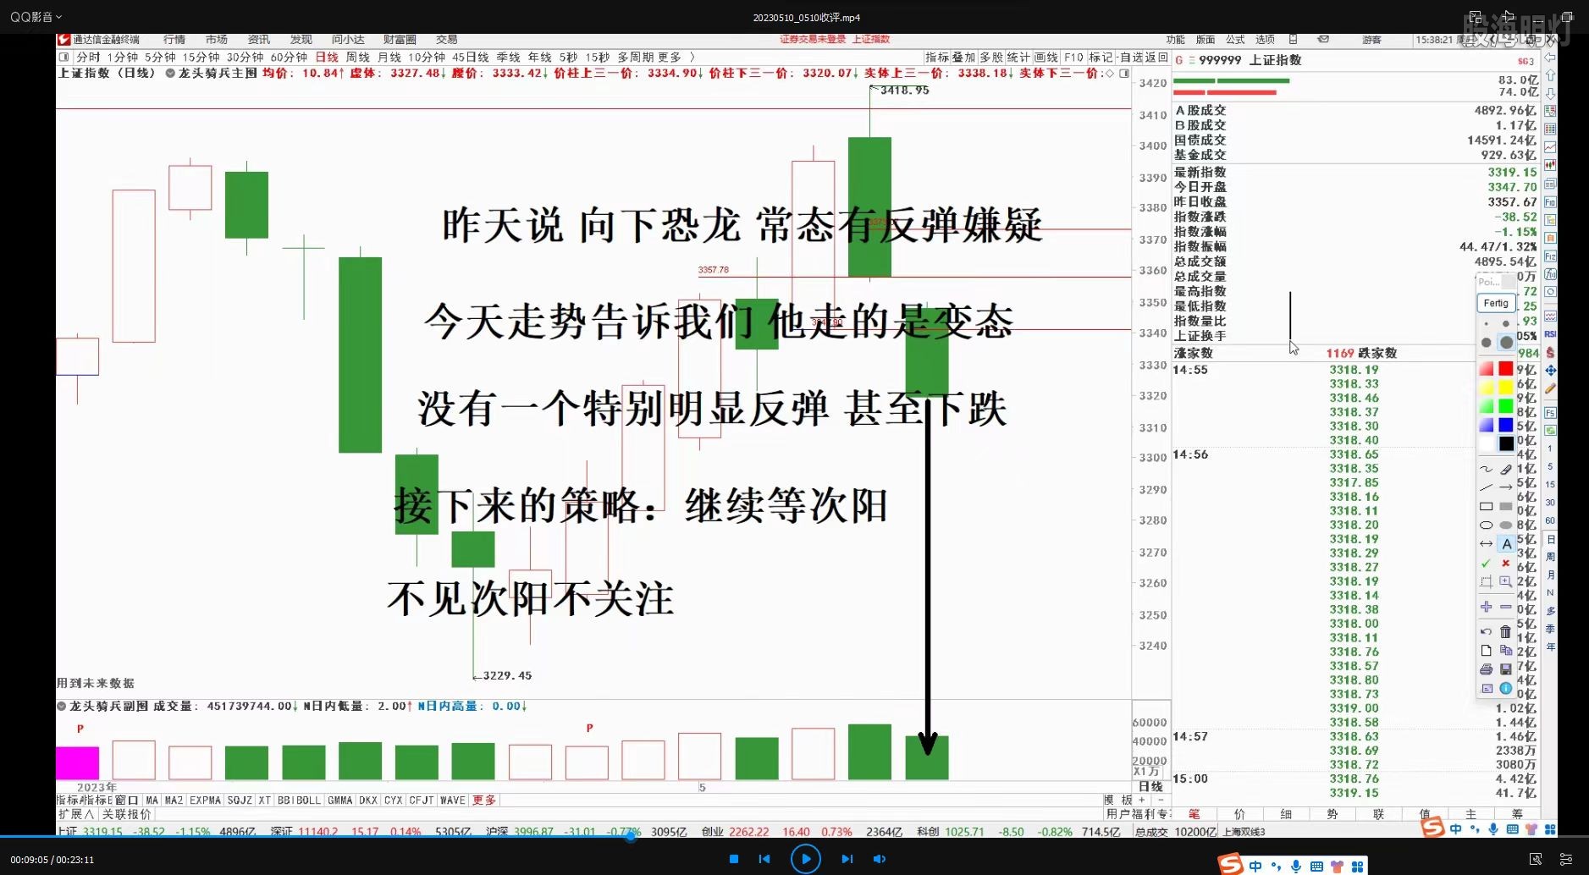Select the straight line drawing tool
The width and height of the screenshot is (1589, 875).
pyautogui.click(x=1487, y=487)
